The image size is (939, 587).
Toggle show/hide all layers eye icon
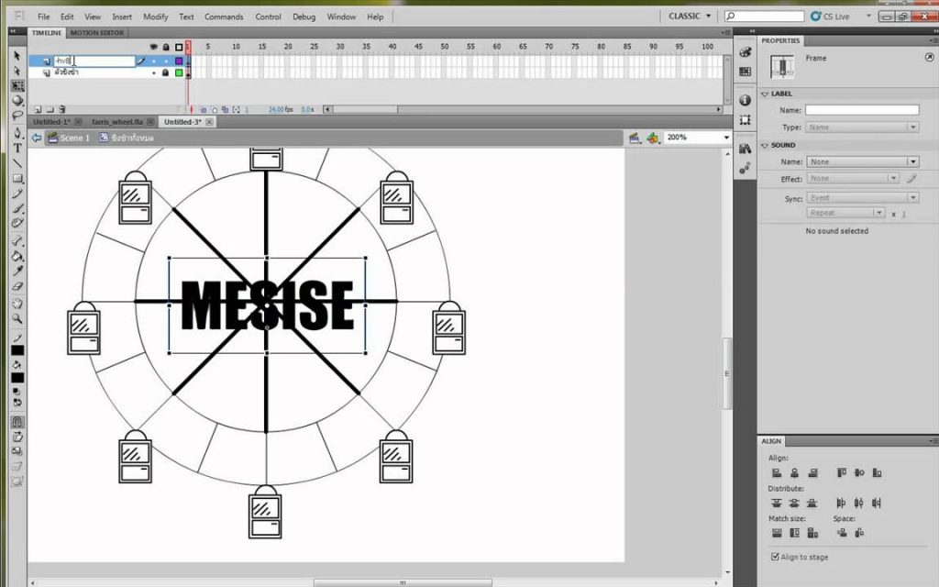pyautogui.click(x=154, y=47)
